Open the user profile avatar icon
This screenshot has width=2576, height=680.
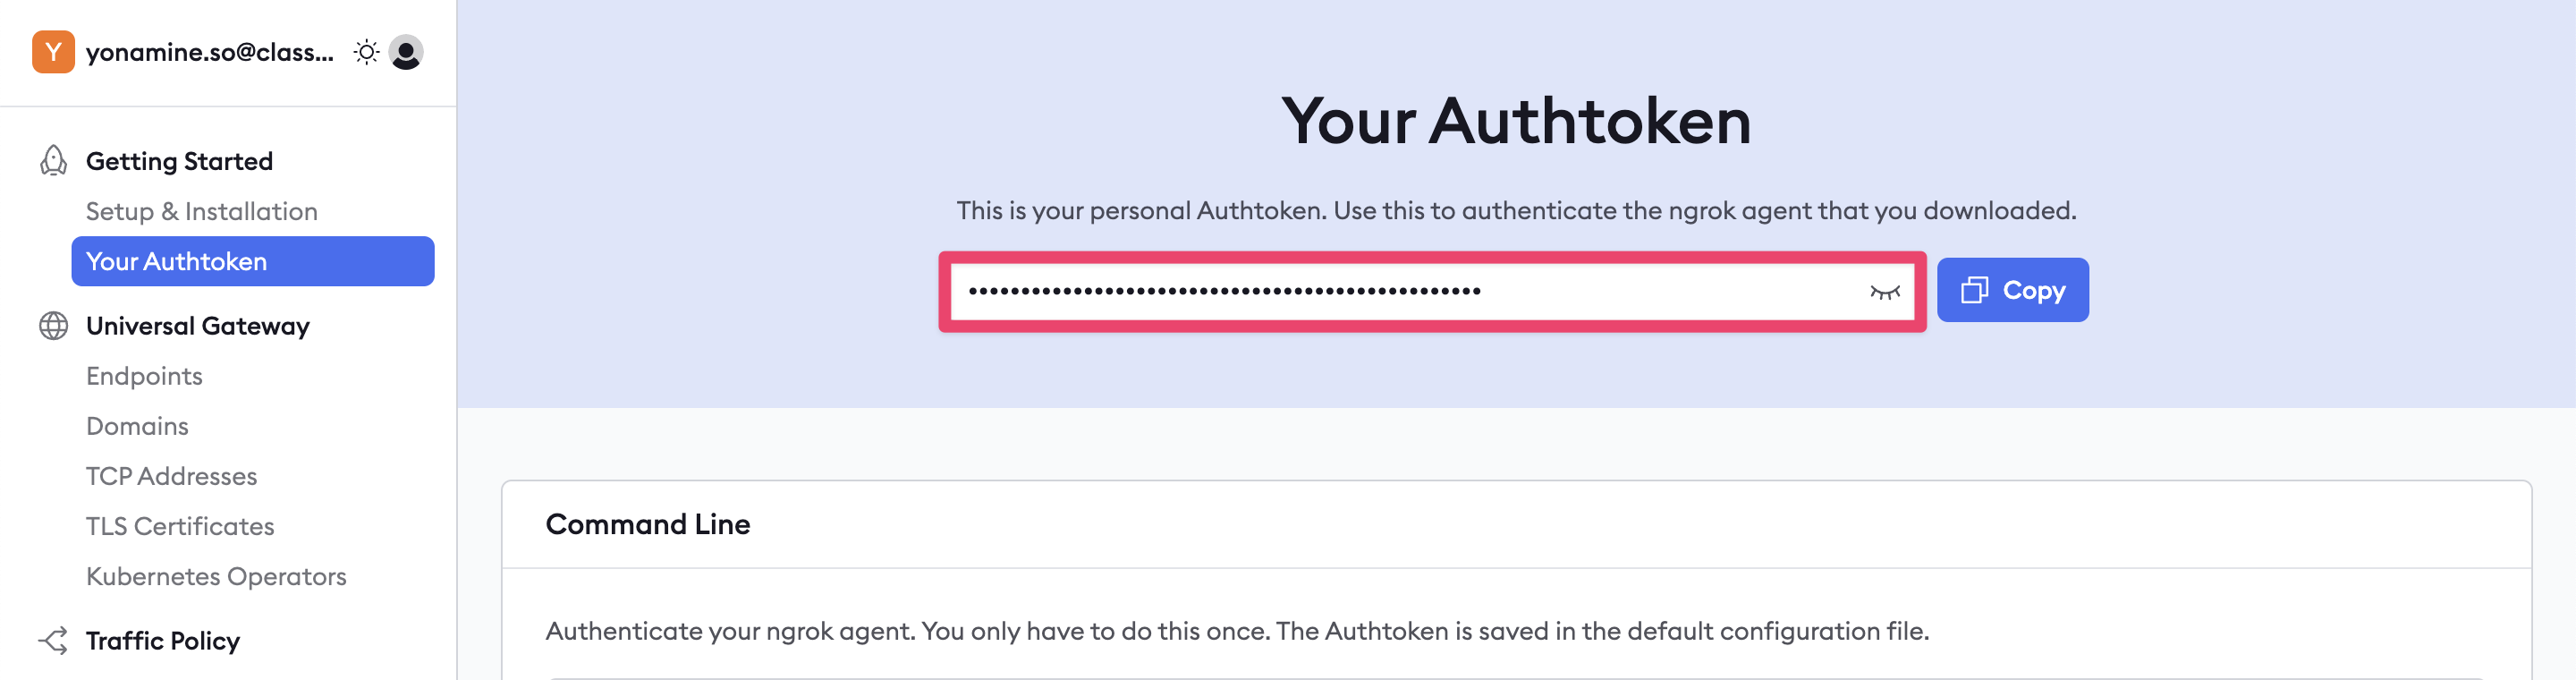pos(406,52)
